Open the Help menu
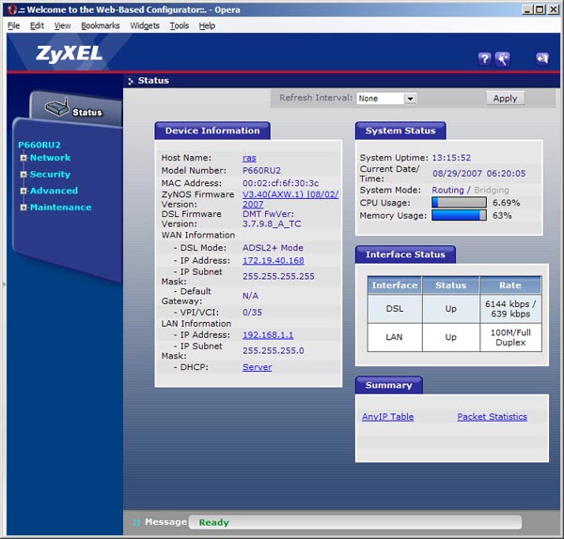Viewport: 564px width, 539px height. click(x=207, y=25)
